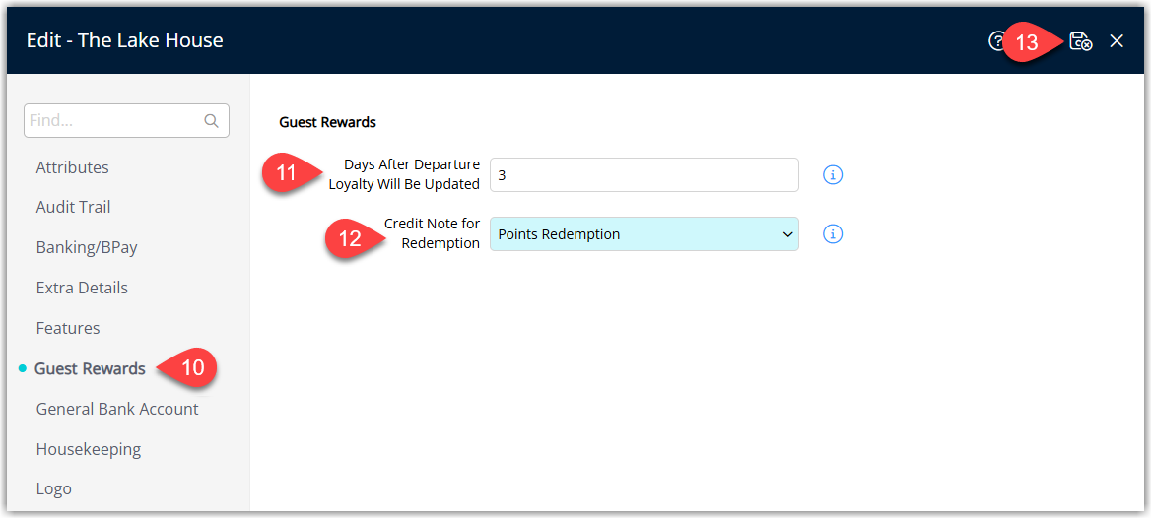Click the 'Days After Departure Loyalty' label
Screen dimensions: 1152x519
pyautogui.click(x=404, y=174)
